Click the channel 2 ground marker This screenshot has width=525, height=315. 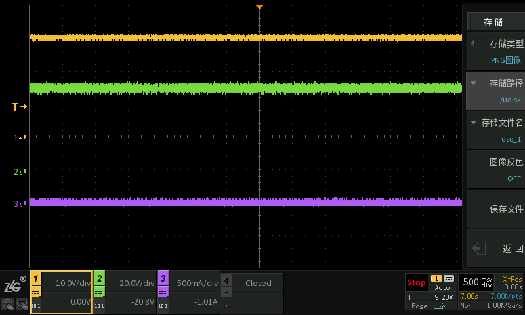20,172
